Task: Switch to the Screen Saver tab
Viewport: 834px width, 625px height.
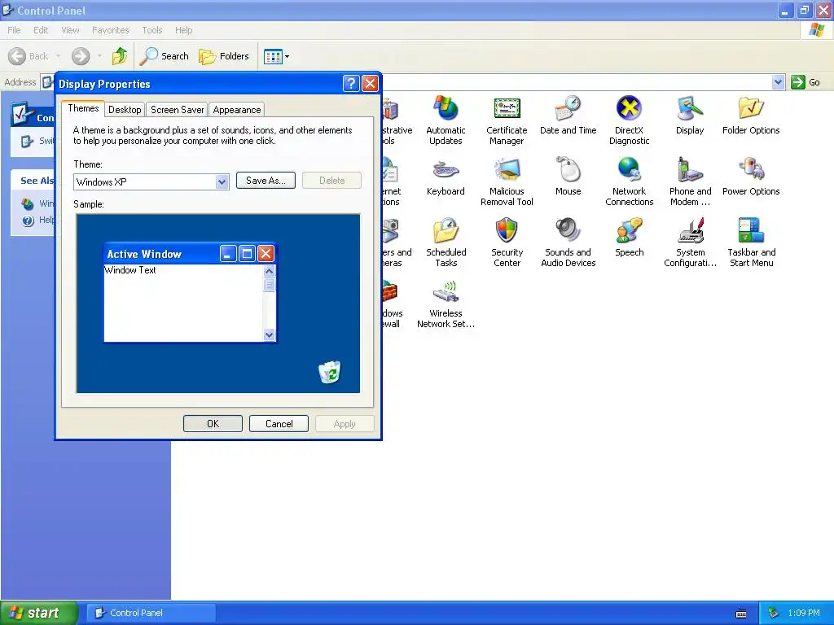Action: (x=177, y=110)
